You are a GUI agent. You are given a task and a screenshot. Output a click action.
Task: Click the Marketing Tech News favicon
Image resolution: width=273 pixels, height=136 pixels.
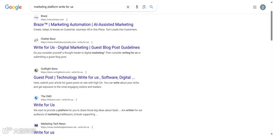tap(36, 125)
